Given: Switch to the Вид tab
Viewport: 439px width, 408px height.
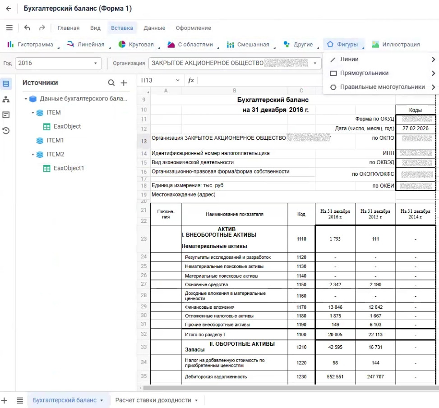Looking at the screenshot, I should coord(95,28).
